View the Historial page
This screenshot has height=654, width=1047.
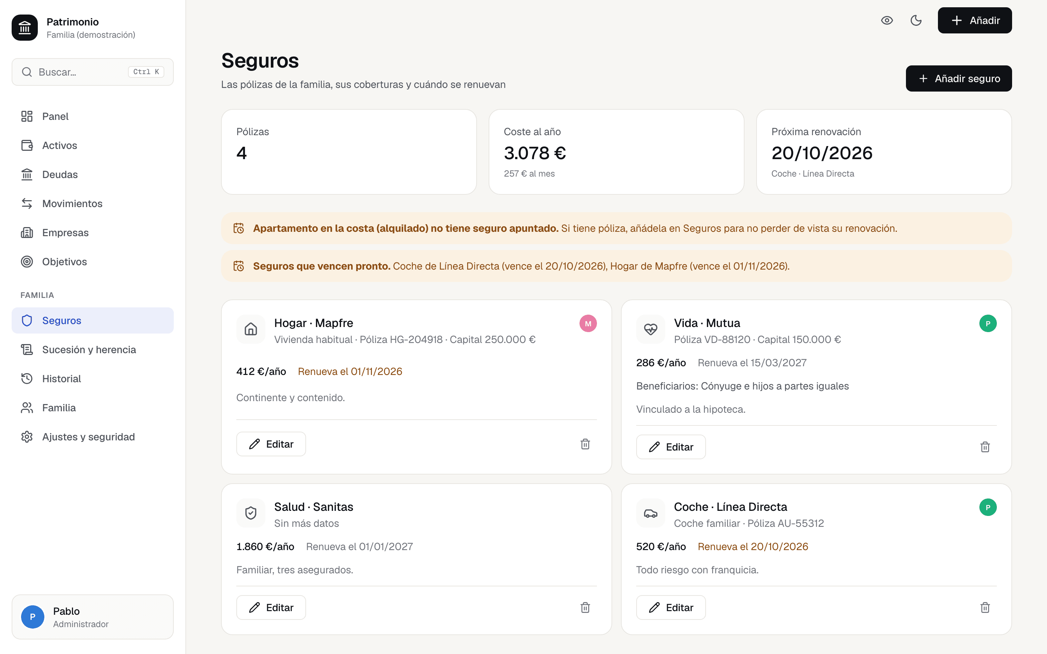click(x=93, y=379)
